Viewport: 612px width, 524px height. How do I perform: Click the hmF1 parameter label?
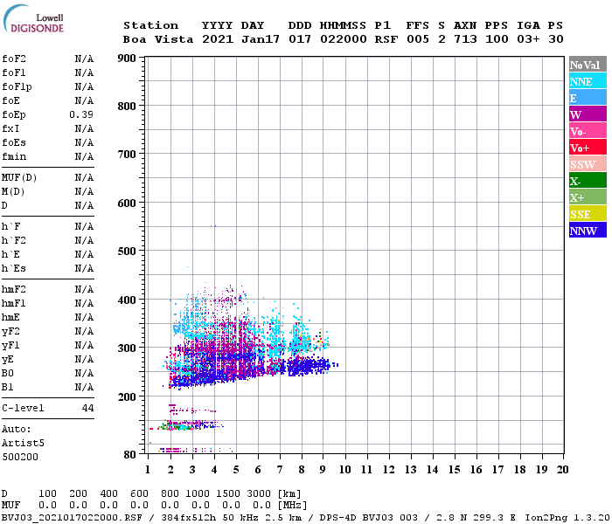[x=14, y=304]
